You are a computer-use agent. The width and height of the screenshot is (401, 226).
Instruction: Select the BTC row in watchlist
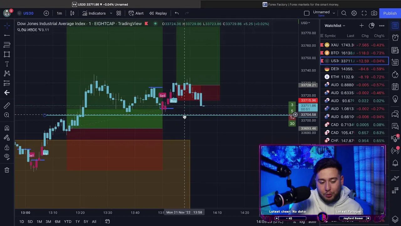355,53
